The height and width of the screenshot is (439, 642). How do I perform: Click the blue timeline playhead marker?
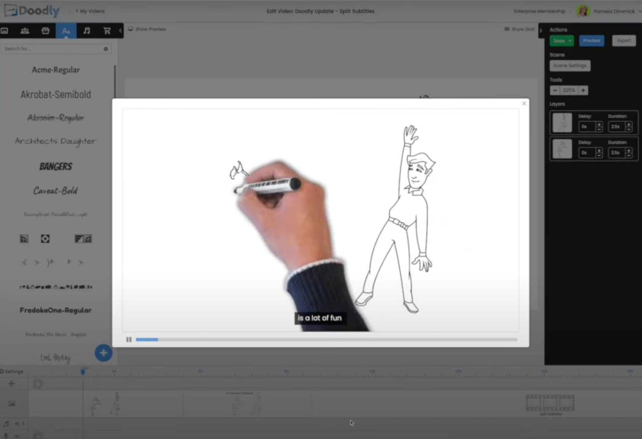point(83,372)
